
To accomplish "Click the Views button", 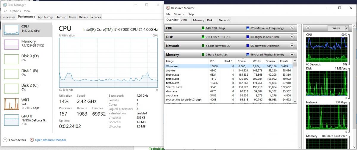I will click(x=336, y=28).
